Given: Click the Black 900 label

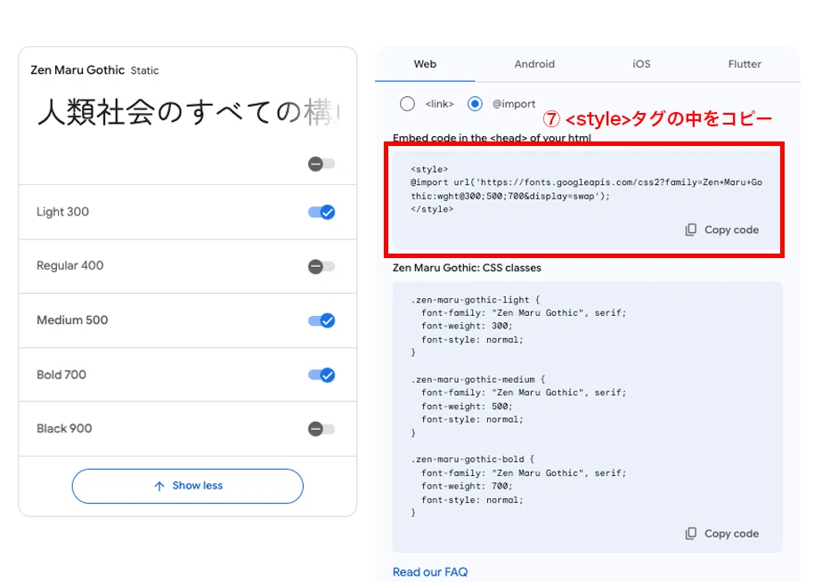Looking at the screenshot, I should (x=64, y=428).
